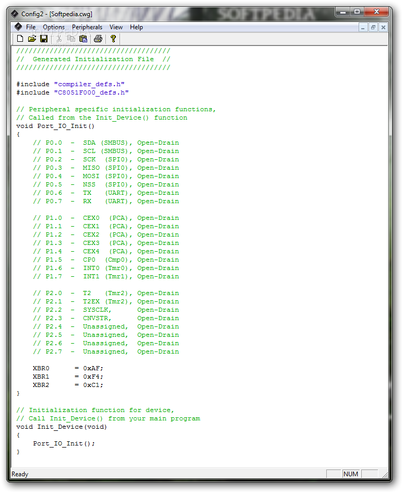Close the Config2 application window
Image resolution: width=403 pixels, height=493 pixels.
[376, 12]
